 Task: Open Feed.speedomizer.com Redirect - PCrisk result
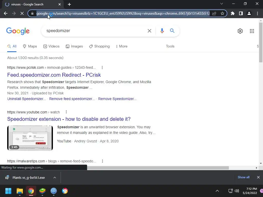(54, 75)
